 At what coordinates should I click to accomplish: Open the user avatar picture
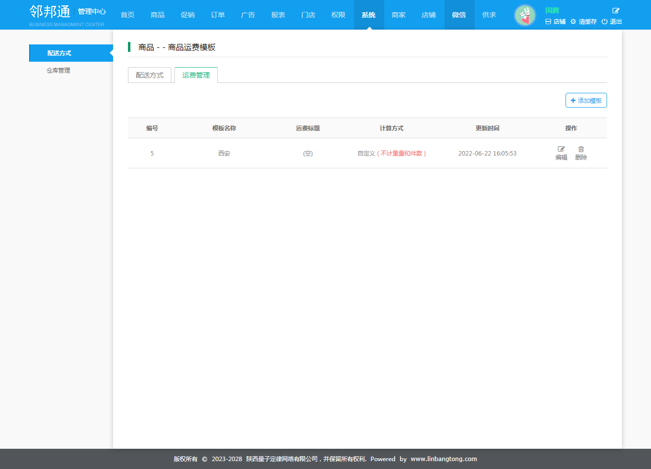pos(525,15)
